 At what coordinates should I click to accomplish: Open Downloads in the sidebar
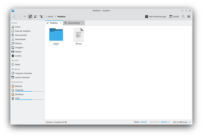27,39
